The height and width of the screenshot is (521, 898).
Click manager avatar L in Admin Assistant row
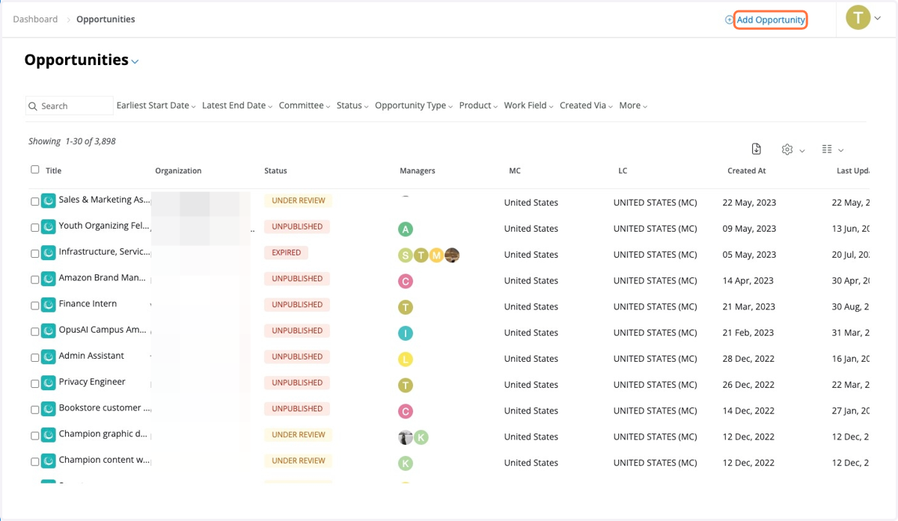click(405, 360)
